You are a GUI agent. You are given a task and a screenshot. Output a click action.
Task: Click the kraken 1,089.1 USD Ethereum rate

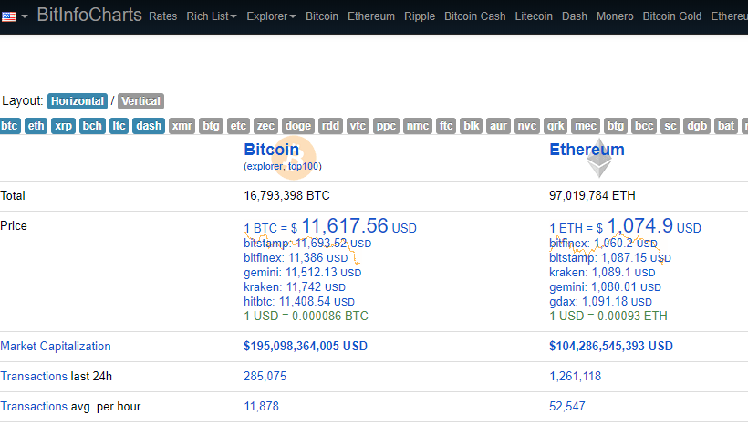click(602, 273)
